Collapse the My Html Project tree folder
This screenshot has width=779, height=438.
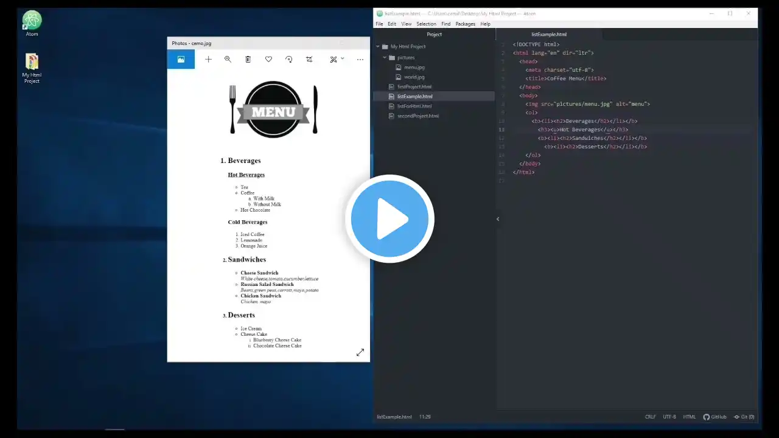click(378, 46)
